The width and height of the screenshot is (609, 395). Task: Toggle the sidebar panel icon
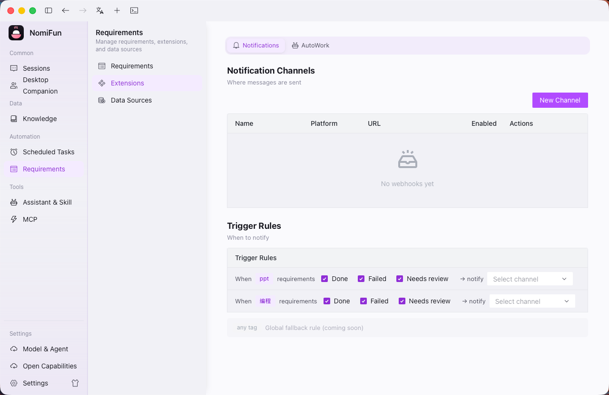click(49, 10)
